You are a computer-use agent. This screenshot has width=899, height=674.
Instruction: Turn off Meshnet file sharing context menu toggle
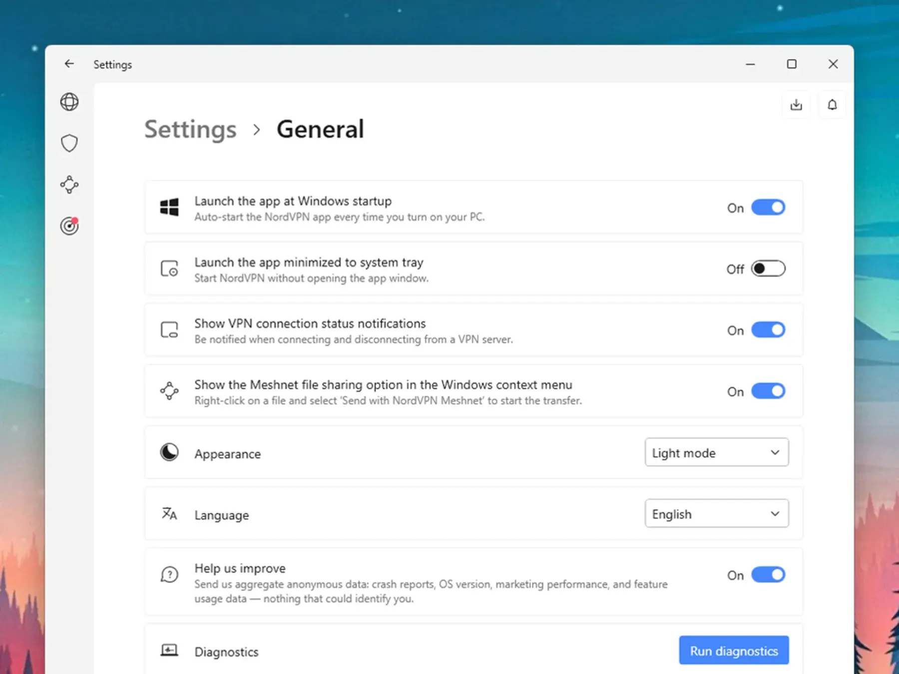point(768,391)
